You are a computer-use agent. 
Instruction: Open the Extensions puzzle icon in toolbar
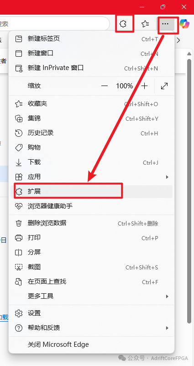[x=123, y=24]
